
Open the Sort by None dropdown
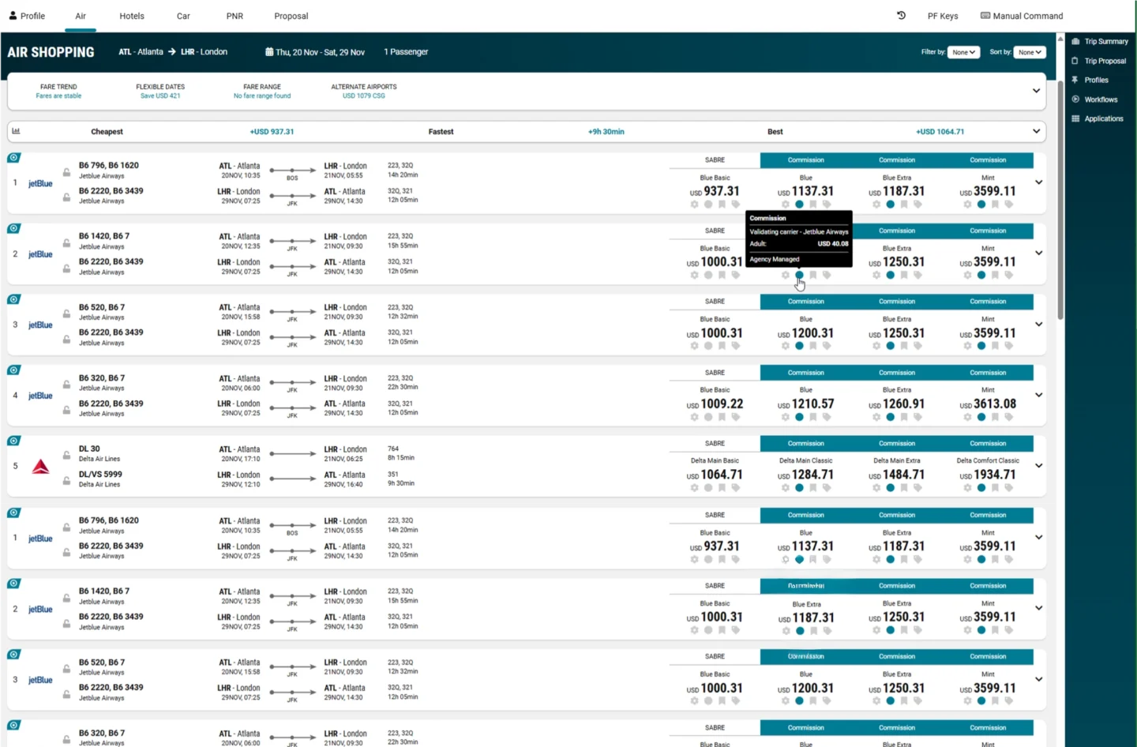(x=1030, y=51)
